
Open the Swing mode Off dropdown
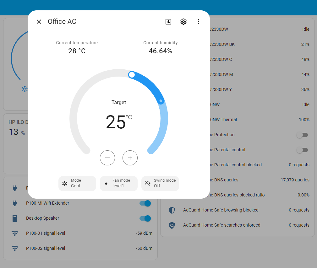160,184
